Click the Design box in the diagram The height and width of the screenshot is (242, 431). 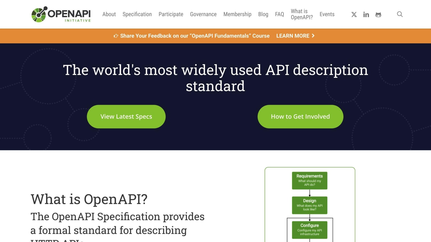pyautogui.click(x=310, y=205)
